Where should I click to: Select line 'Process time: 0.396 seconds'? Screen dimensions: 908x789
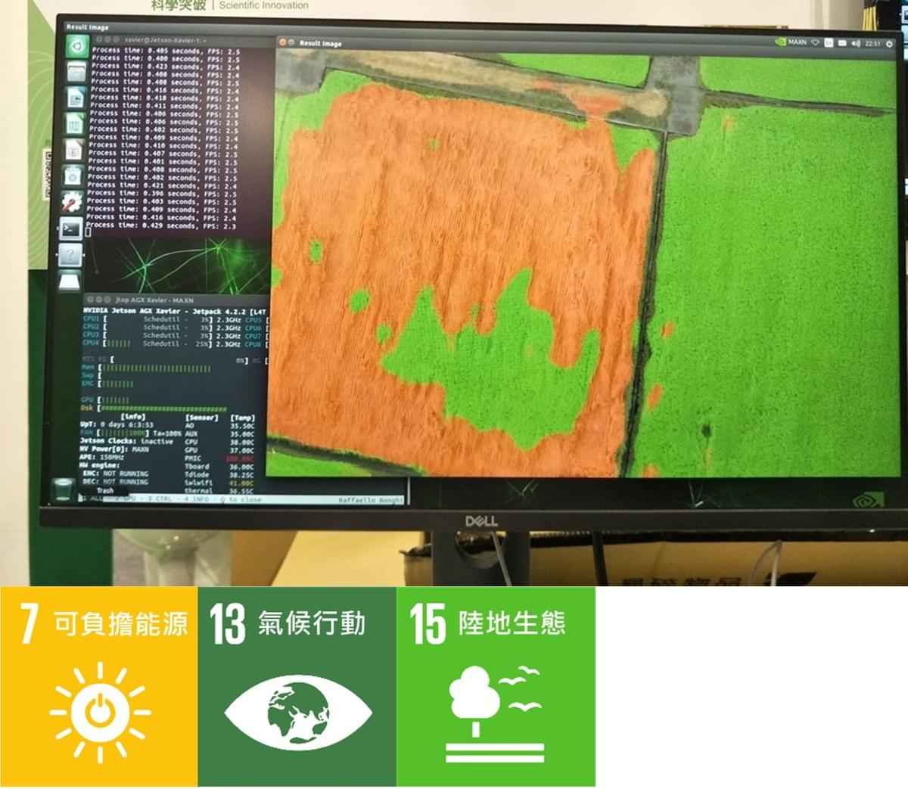click(x=161, y=193)
